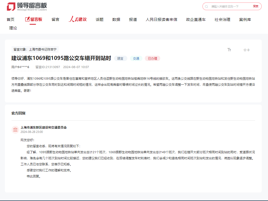Navigate to 政企直通车
Screen dimensions: 268x201
coord(196,19)
